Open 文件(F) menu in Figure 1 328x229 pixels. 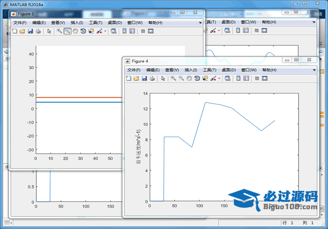(20, 23)
